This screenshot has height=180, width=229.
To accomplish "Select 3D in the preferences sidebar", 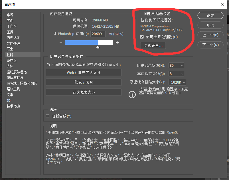I will (9, 100).
